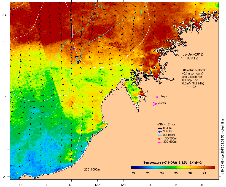
Task: Click the magenta Argo circle symbol
Action: [x=157, y=97]
